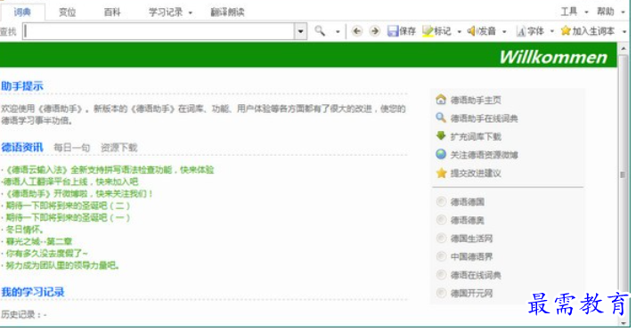The image size is (636, 332).
Task: Open 期待一下即将到来的圣诞吧(一) link
Action: pos(68,218)
